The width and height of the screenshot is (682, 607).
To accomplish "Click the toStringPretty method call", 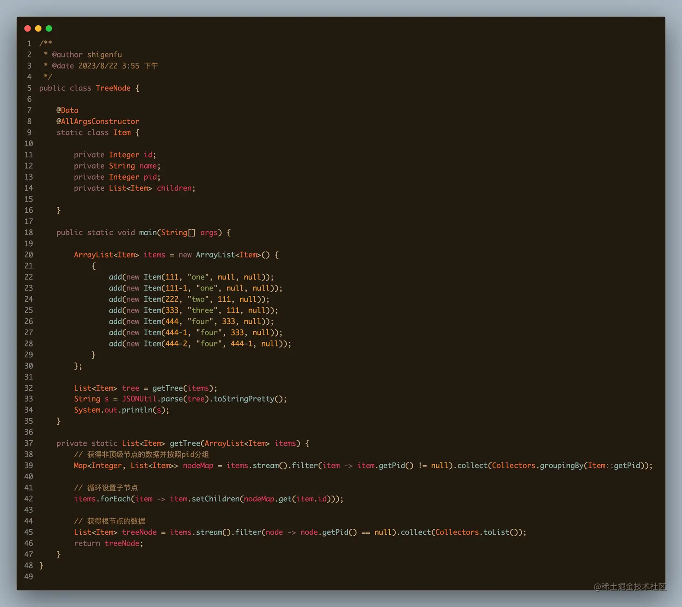I will click(244, 399).
